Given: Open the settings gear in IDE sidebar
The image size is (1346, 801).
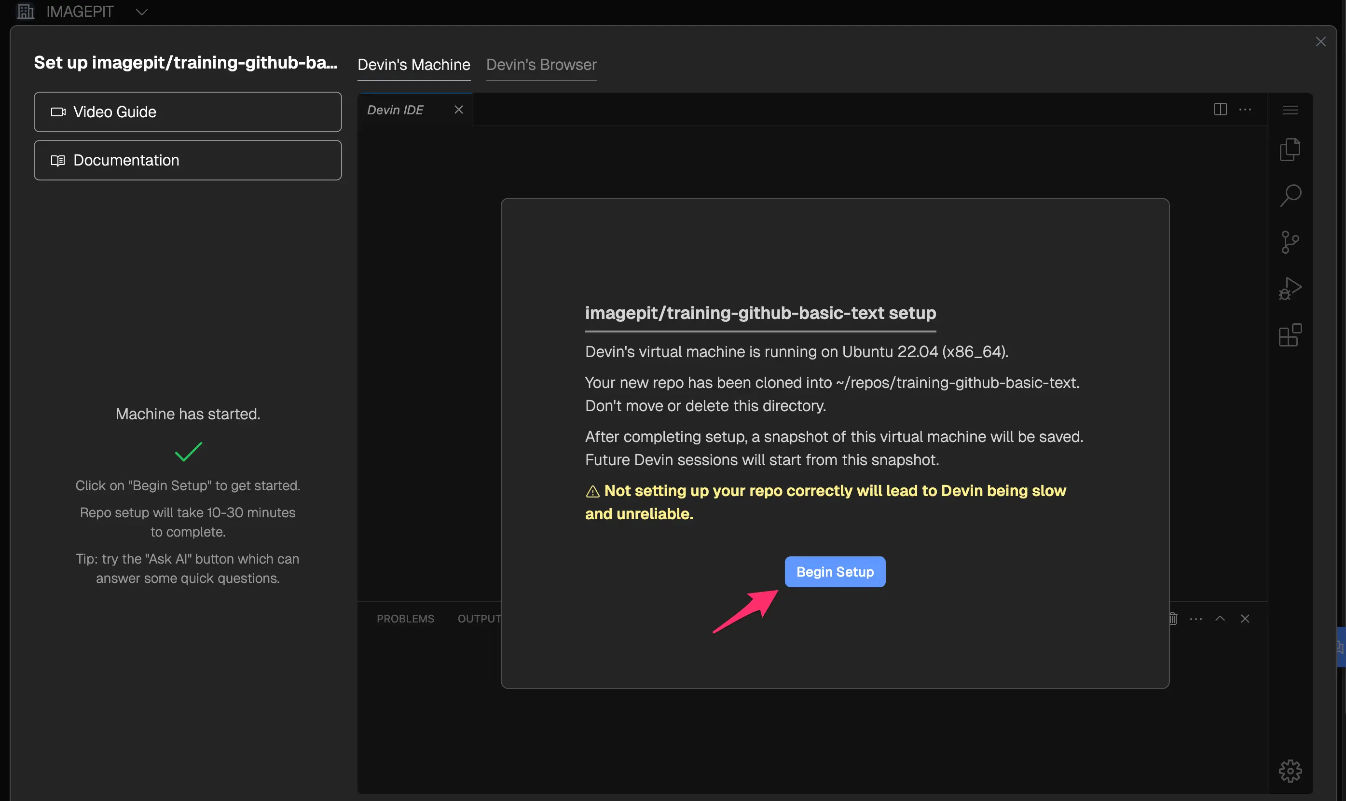Looking at the screenshot, I should click(x=1290, y=770).
